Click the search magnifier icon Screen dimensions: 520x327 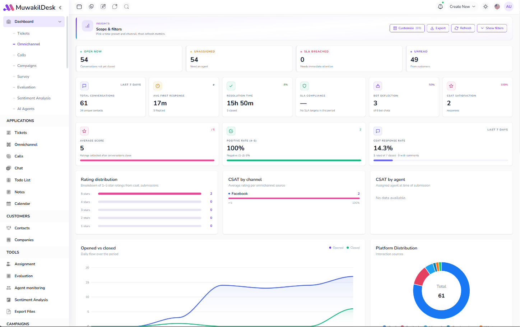[x=126, y=6]
